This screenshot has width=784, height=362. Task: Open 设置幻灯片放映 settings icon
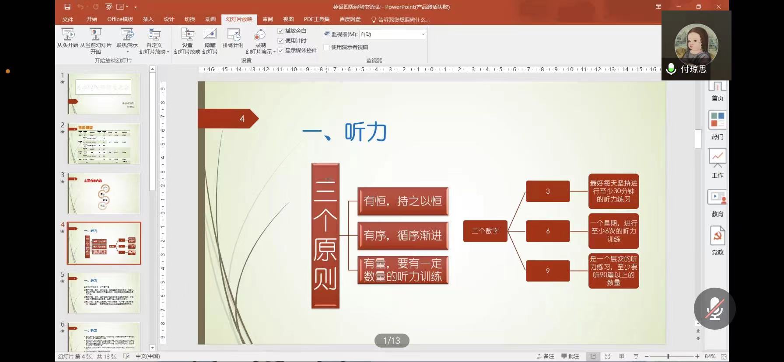coord(187,35)
